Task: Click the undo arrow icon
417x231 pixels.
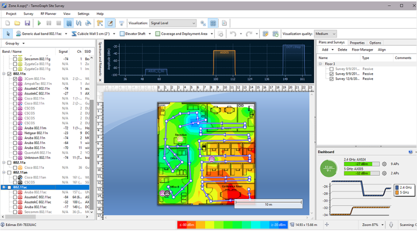Action: pos(233,34)
